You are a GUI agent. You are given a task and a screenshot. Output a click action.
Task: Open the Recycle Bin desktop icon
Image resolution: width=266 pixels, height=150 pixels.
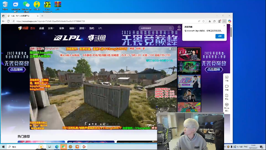pyautogui.click(x=5, y=6)
